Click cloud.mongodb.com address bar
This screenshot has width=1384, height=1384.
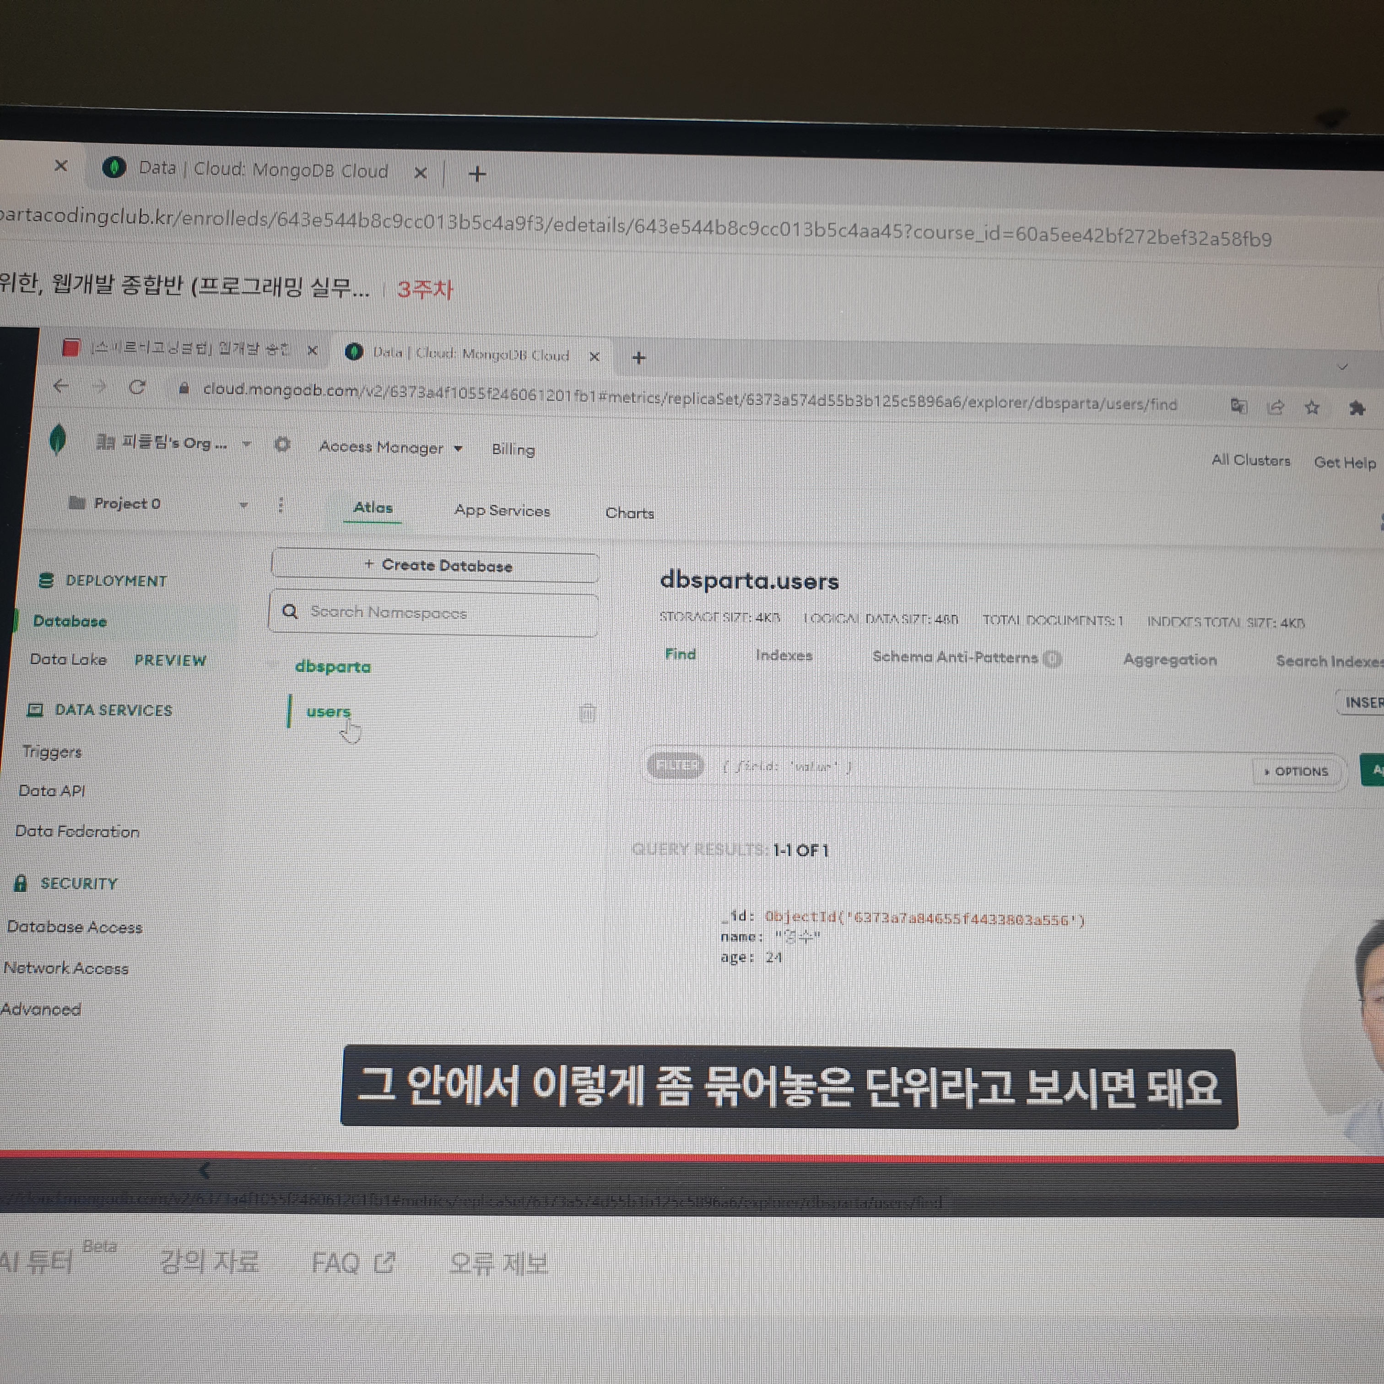[689, 397]
